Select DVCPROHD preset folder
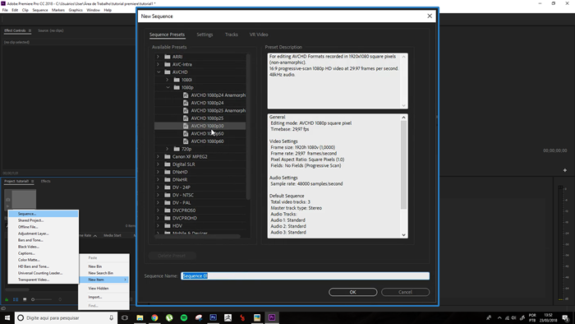Screen dimensions: 575x324 (185, 218)
